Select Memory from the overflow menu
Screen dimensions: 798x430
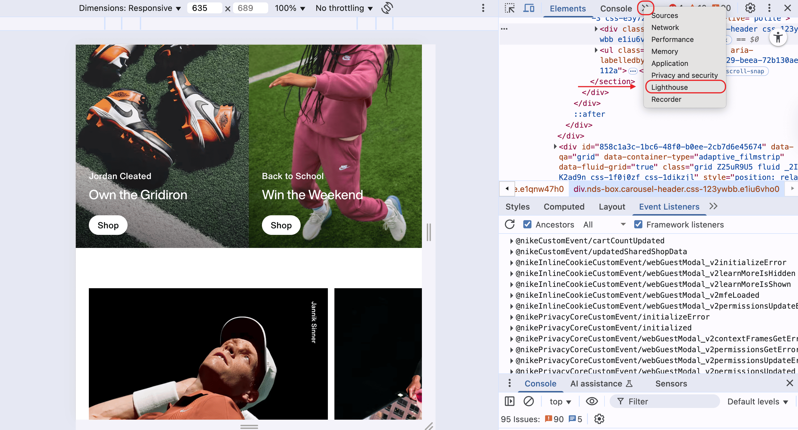coord(685,51)
